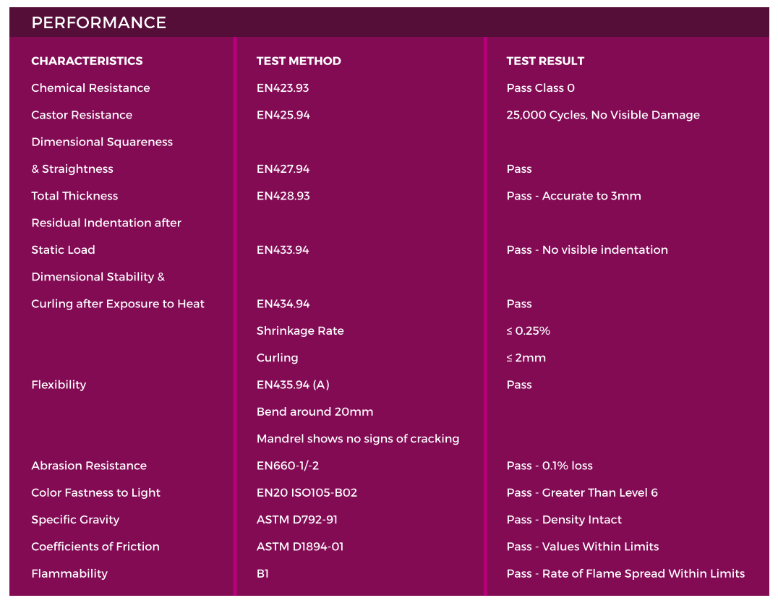Click the EN425.94 test method
Screen dimensions: 778x603
point(283,115)
